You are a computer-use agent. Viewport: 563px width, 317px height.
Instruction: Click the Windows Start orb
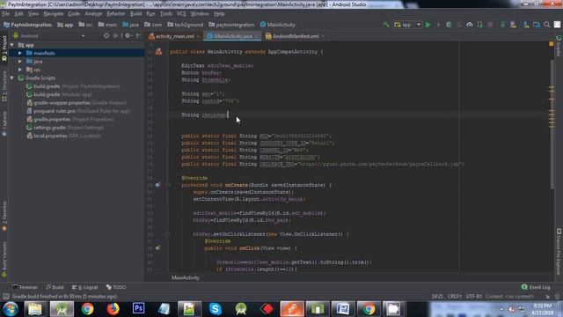tap(10, 309)
